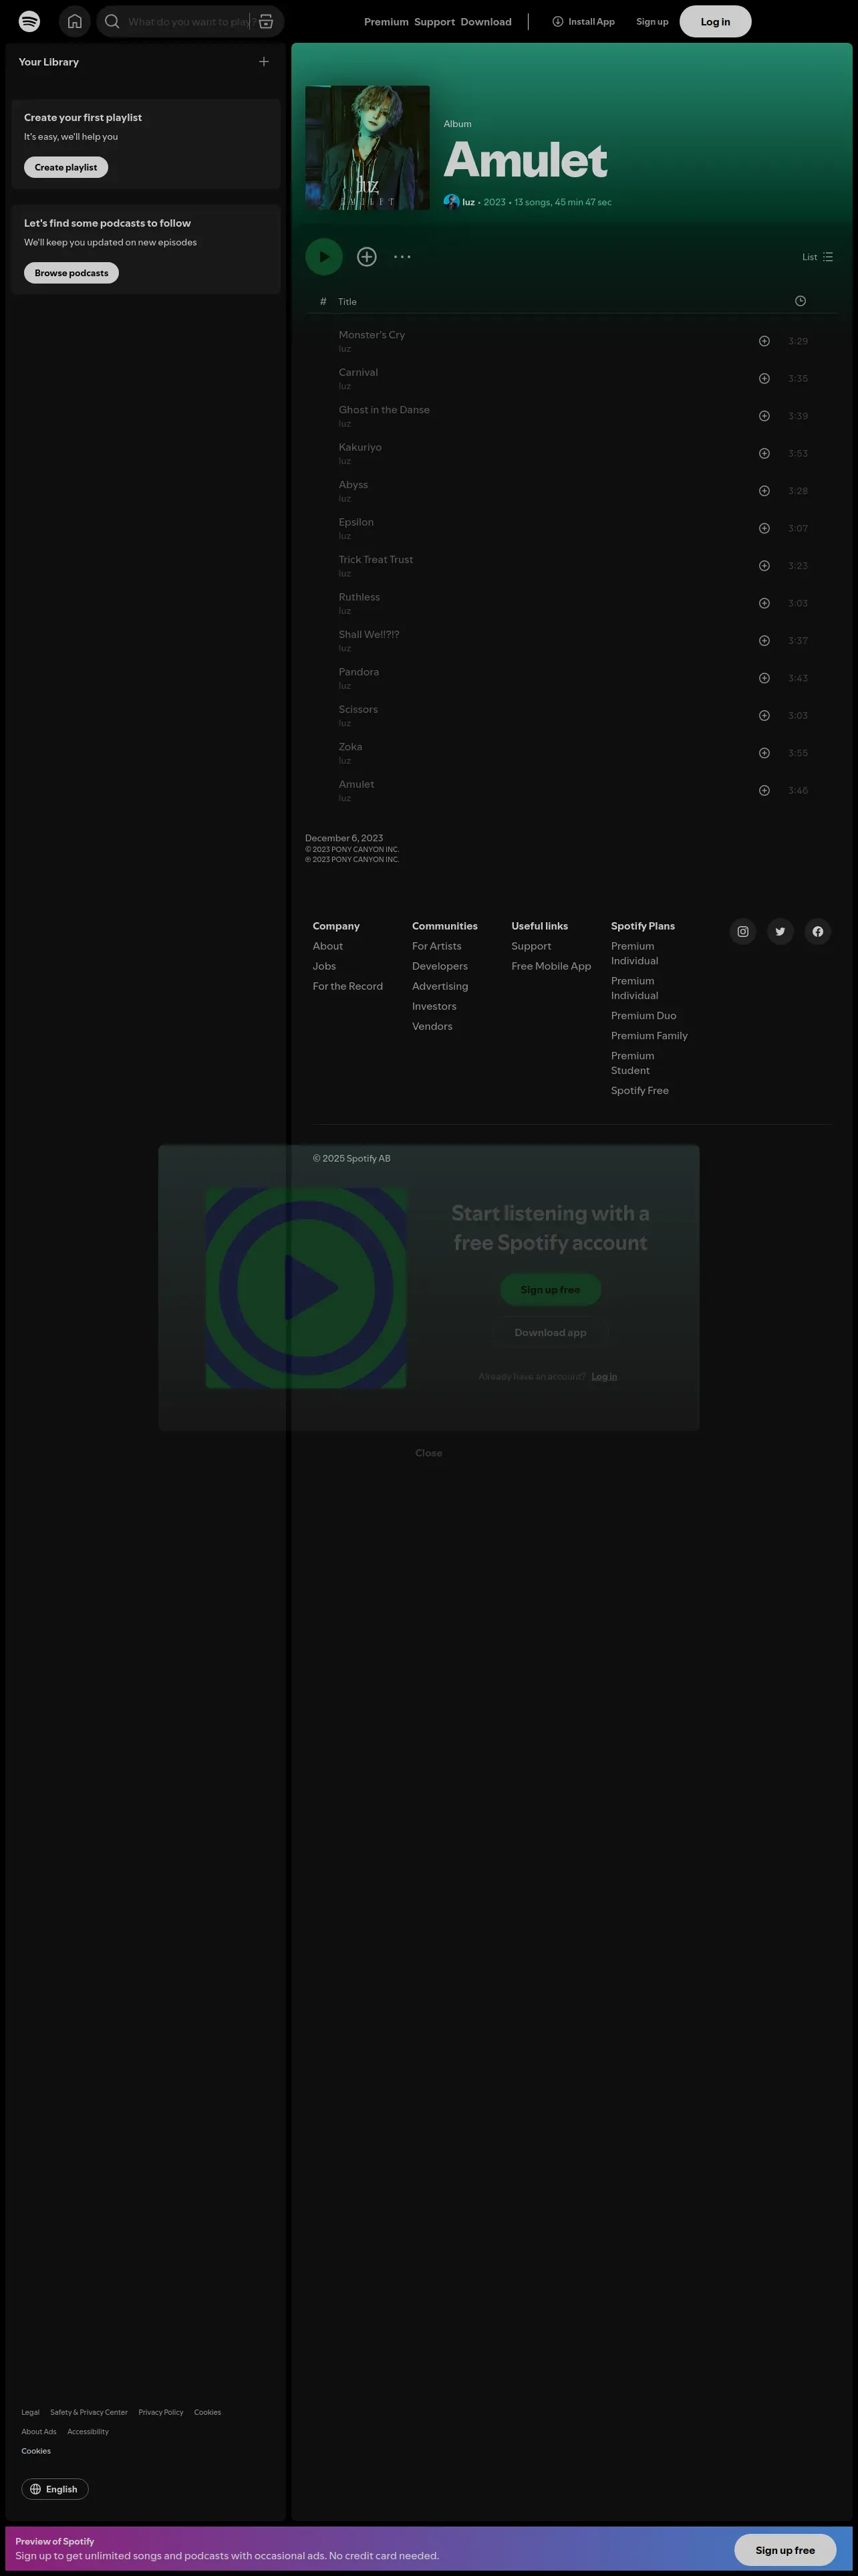
Task: Open more options with the three-dot icon
Action: (402, 257)
